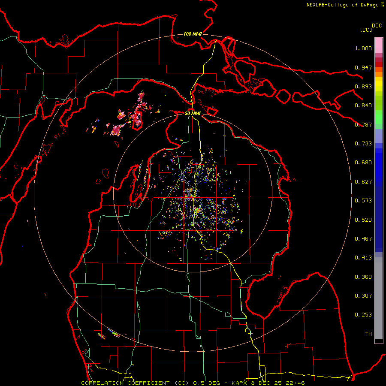The width and height of the screenshot is (386, 386).
Task: Click the 50 NMI range ring label
Action: point(193,113)
